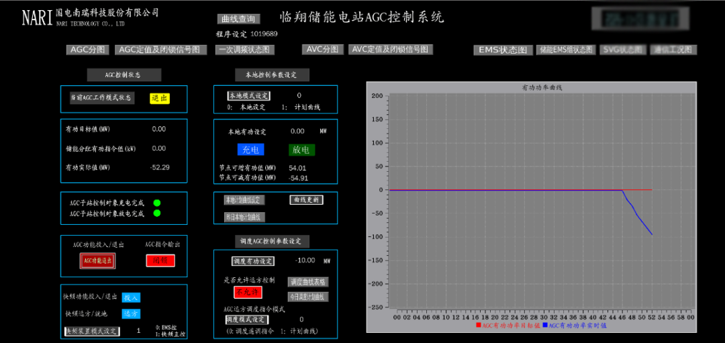This screenshot has height=343, width=725.
Task: Open the 本地模式设定 setting
Action: pos(248,96)
